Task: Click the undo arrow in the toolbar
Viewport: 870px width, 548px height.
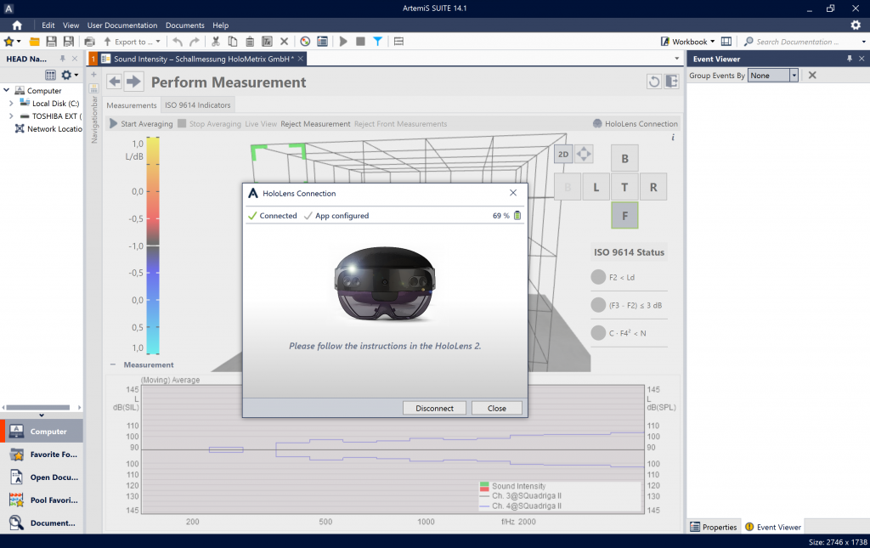Action: pos(178,42)
